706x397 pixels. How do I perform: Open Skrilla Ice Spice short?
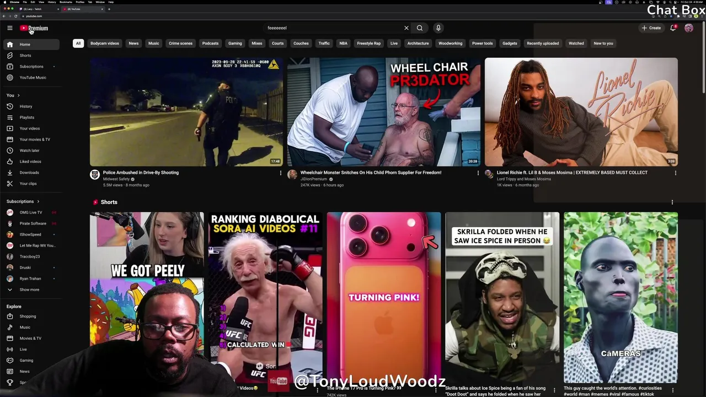502,298
